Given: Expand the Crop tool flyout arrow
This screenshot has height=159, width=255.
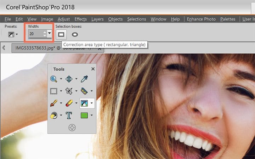Looking at the screenshot, I should click(76, 91).
